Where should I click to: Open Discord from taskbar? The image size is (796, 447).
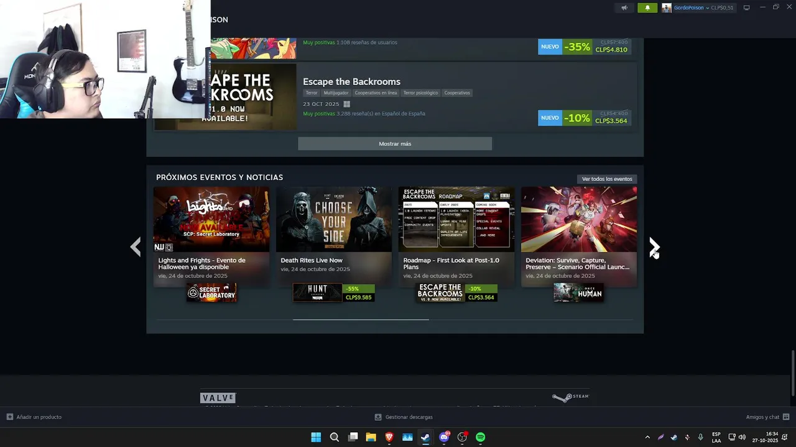pos(444,437)
